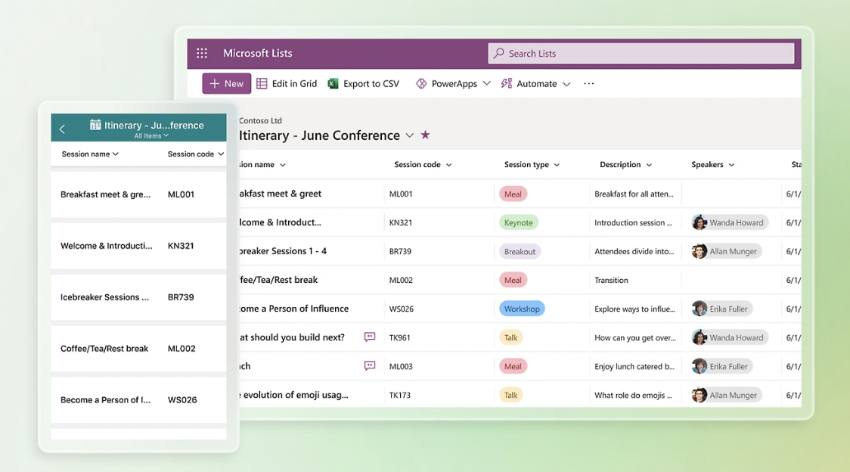The width and height of the screenshot is (850, 472).
Task: Click the Contoso Ltd site link
Action: [260, 120]
